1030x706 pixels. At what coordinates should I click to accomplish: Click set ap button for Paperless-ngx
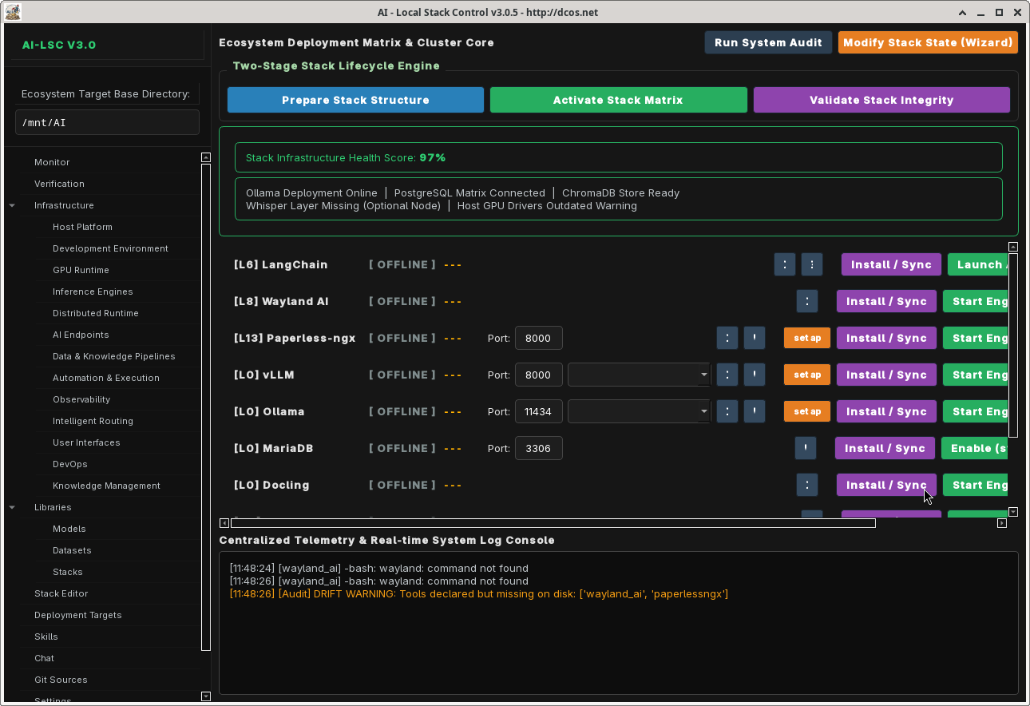[807, 338]
